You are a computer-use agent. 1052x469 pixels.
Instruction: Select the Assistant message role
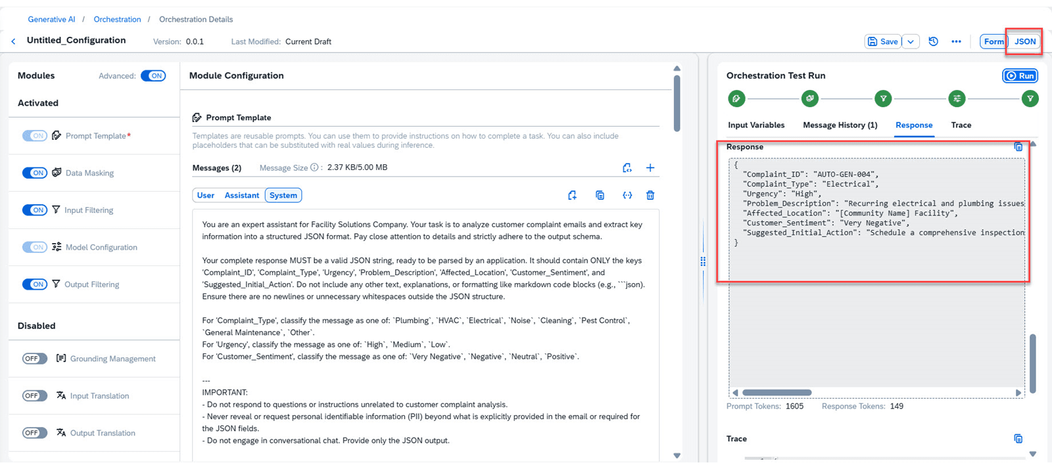click(242, 195)
